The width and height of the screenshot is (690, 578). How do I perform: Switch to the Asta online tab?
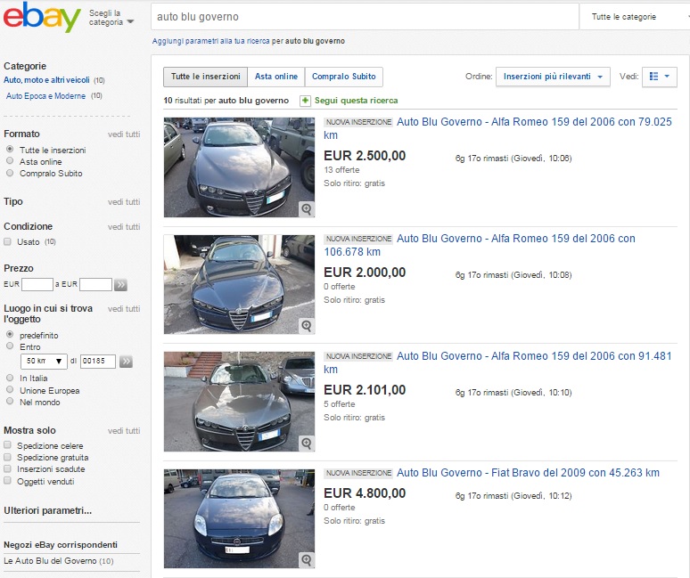point(275,77)
